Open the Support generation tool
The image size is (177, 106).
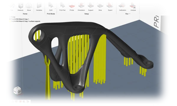point(91,7)
